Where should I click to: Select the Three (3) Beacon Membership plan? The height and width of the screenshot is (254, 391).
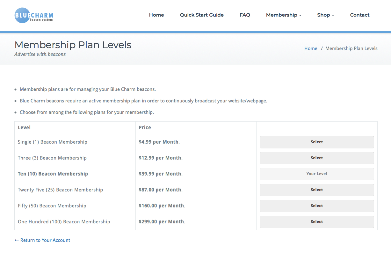pos(317,158)
